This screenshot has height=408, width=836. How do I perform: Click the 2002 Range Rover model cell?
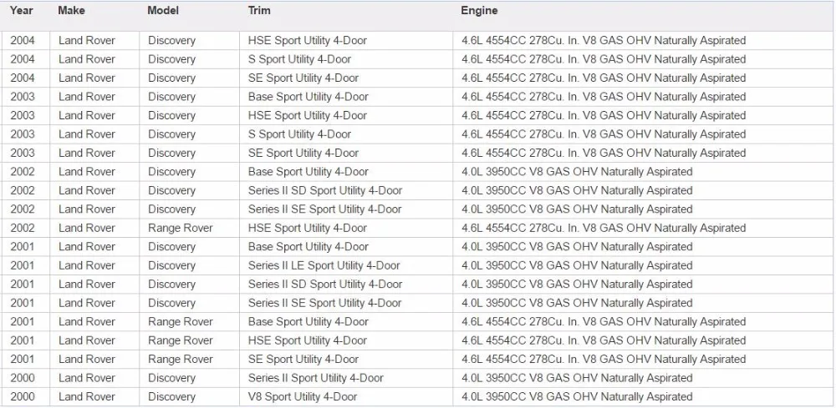click(x=181, y=228)
